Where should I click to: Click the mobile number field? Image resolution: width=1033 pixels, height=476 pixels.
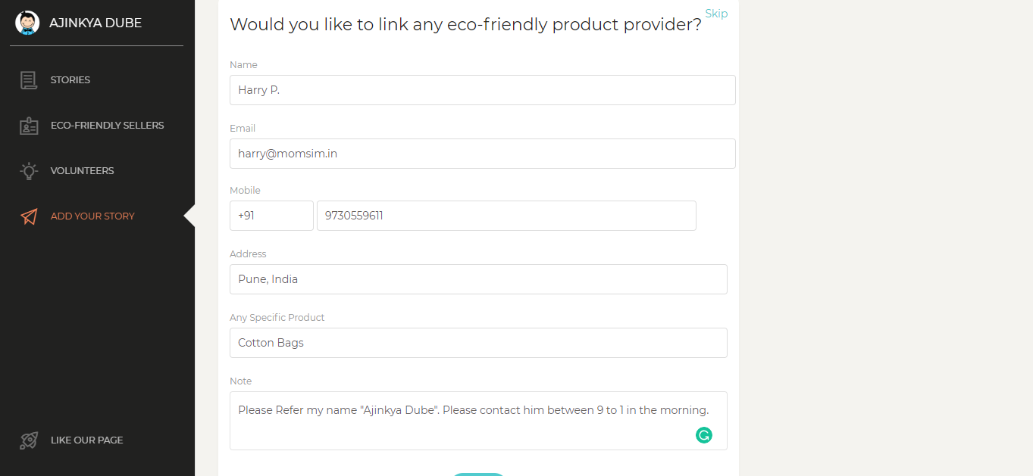(506, 216)
